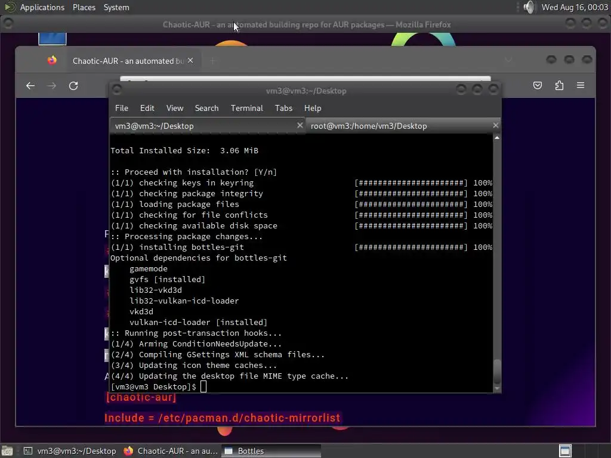Switch to vm3@vm3:~/Desktop taskbar entry
611x458 pixels.
tap(70, 451)
